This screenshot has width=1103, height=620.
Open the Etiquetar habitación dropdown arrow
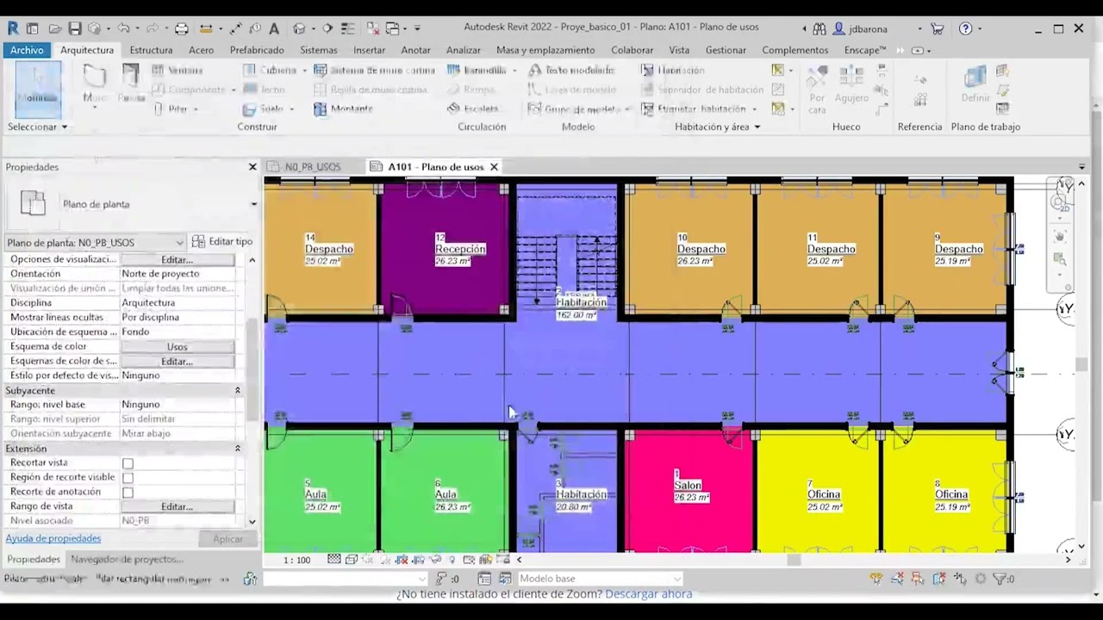[754, 109]
